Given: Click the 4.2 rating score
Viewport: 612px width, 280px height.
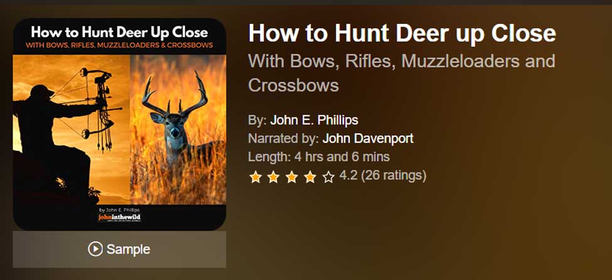Looking at the screenshot, I should [348, 175].
